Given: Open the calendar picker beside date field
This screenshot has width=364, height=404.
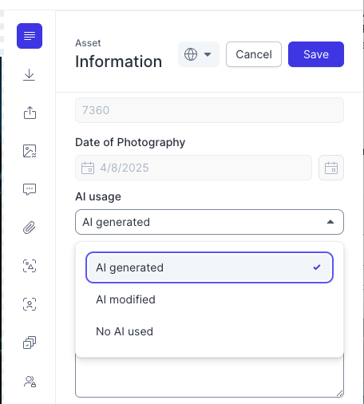Looking at the screenshot, I should coord(331,168).
